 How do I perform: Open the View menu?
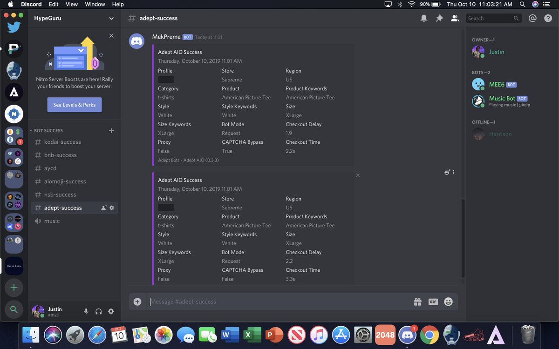[x=72, y=4]
